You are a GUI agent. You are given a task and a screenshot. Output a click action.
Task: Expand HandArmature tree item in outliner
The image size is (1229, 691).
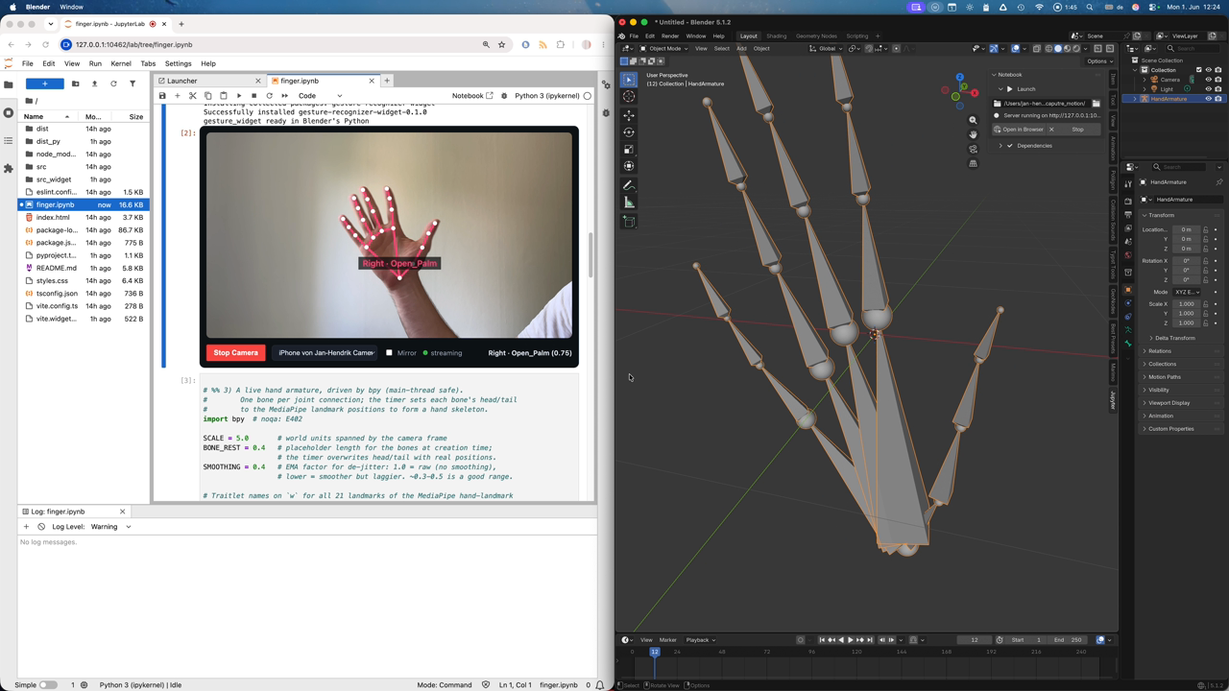pyautogui.click(x=1135, y=99)
